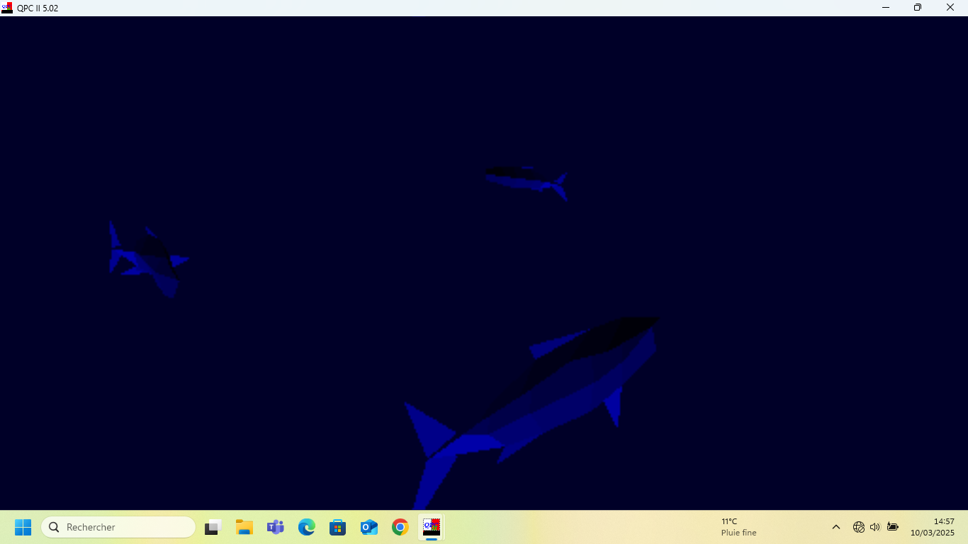
Task: Click the battery status icon
Action: click(893, 527)
